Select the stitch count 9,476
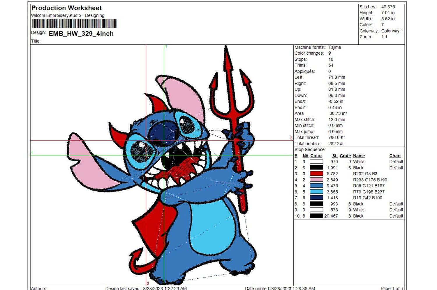The height and width of the screenshot is (290, 437). 332,186
